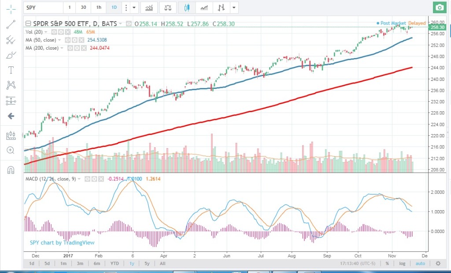Image resolution: width=451 pixels, height=273 pixels.
Task: Activate the zoom in magnifier tool
Action: [x=11, y=150]
